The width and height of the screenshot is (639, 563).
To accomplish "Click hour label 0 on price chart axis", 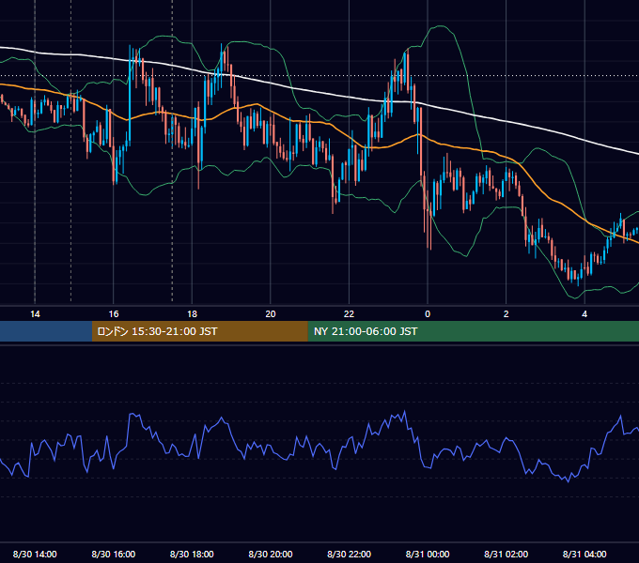I will tap(428, 314).
